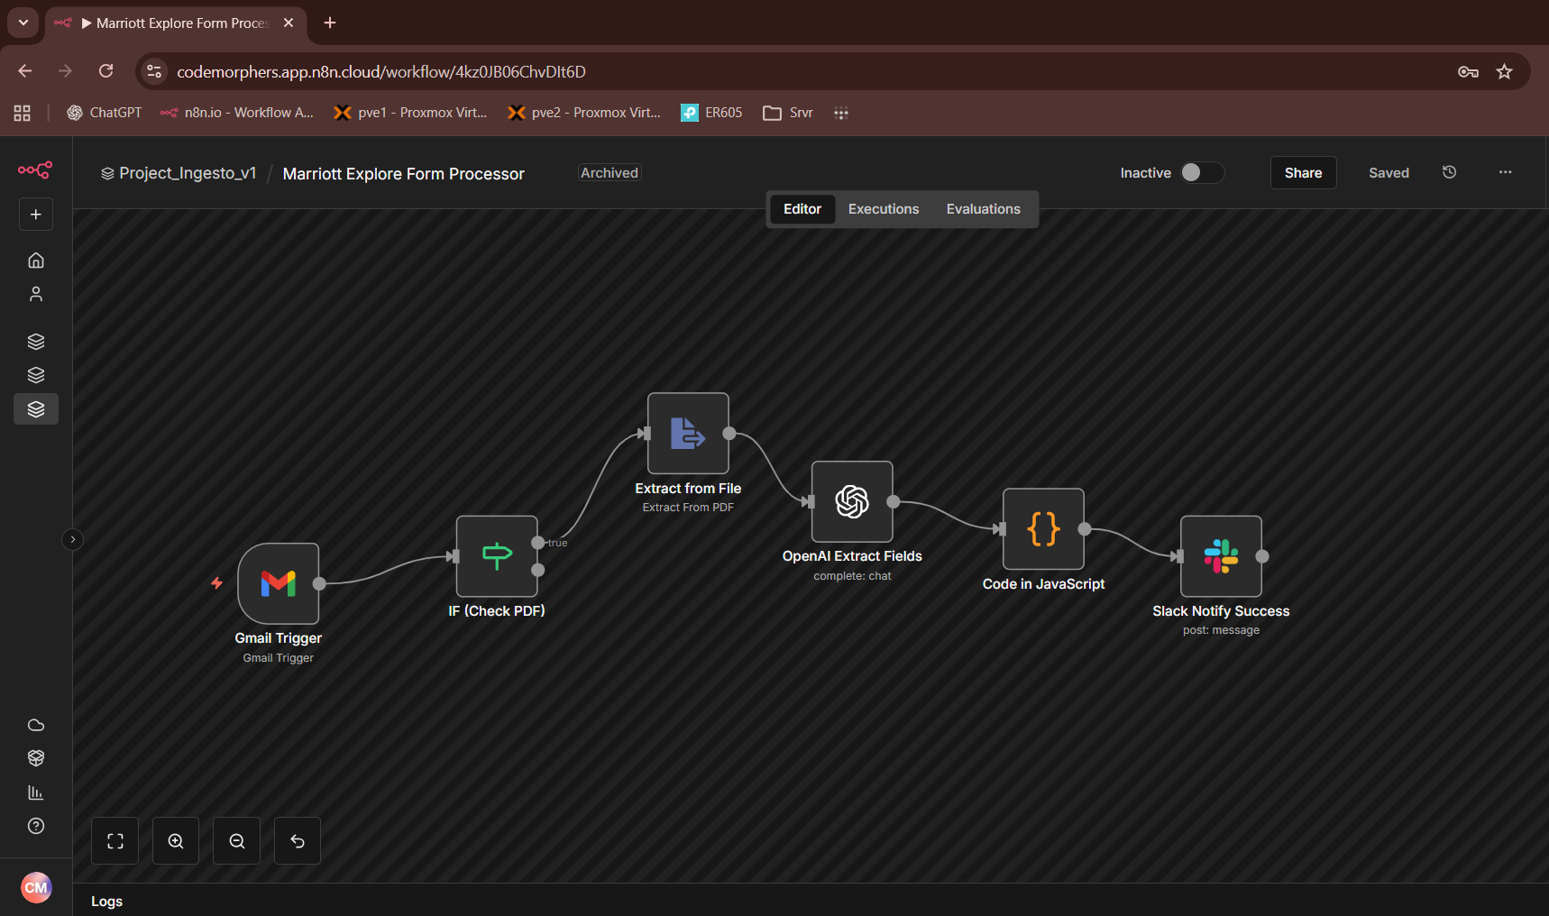Expand the collapsed left sidebar chevron

coord(73,539)
